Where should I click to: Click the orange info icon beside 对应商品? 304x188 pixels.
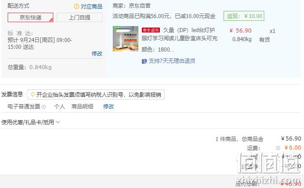click(x=76, y=6)
